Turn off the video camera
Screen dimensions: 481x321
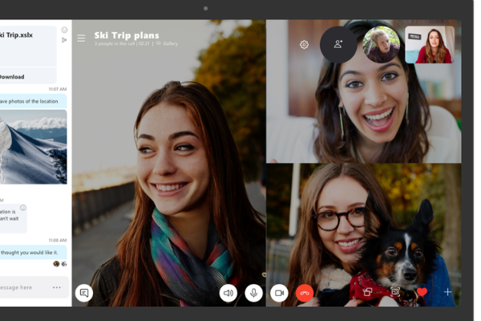coord(279,293)
